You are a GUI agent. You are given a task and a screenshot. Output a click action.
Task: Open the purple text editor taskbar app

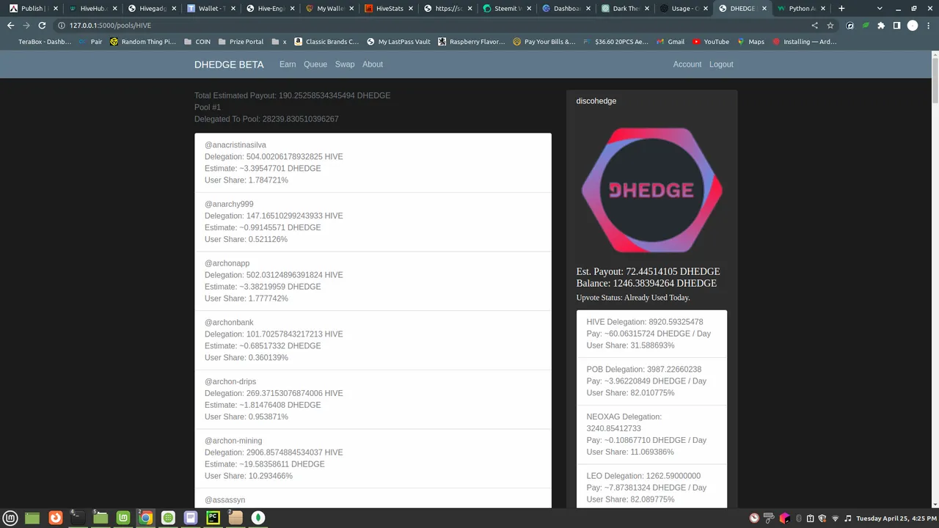(191, 518)
